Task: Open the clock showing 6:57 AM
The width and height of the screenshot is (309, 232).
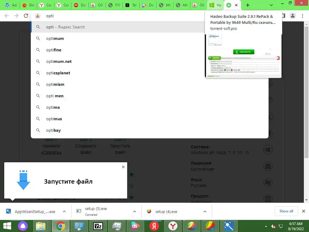Action: click(x=296, y=226)
